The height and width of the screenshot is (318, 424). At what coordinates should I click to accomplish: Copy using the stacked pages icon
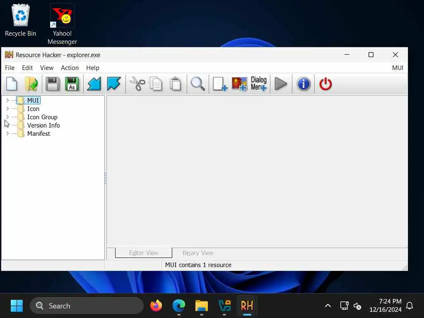coord(156,84)
